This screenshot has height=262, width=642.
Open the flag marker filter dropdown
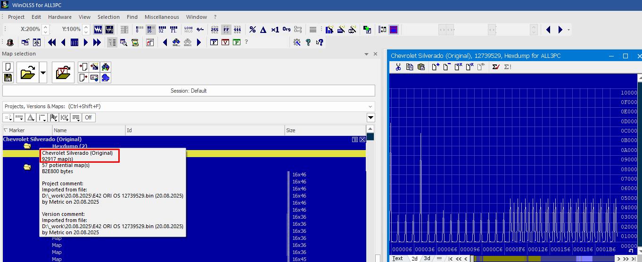[x=53, y=118]
